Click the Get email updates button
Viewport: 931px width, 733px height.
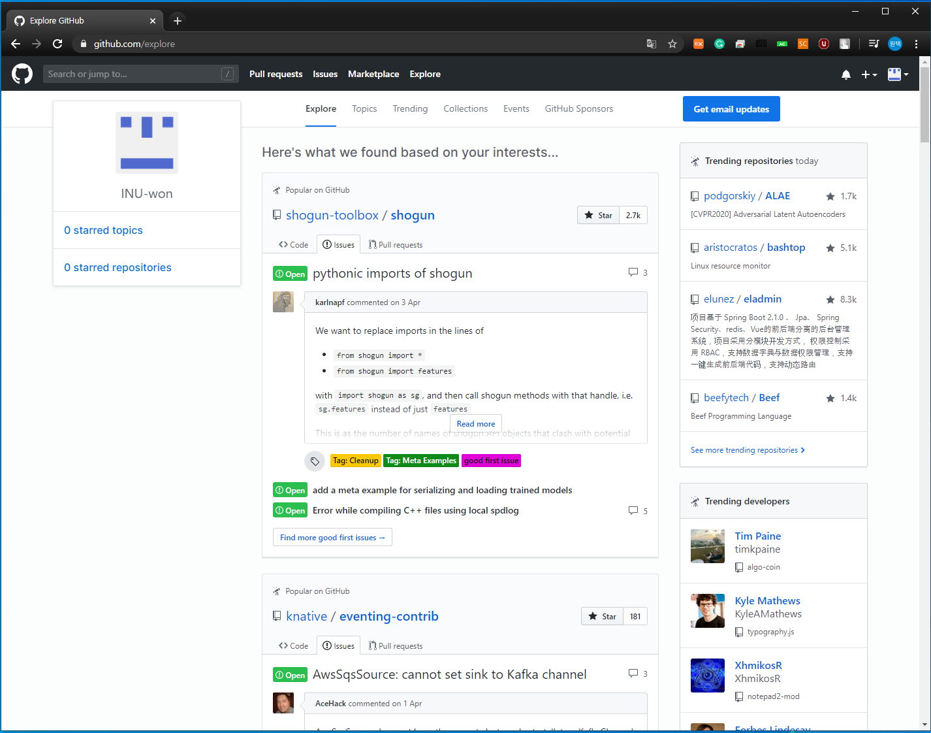coord(731,109)
